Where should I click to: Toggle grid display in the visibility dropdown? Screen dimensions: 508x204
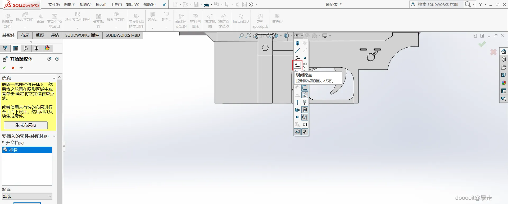tap(297, 102)
